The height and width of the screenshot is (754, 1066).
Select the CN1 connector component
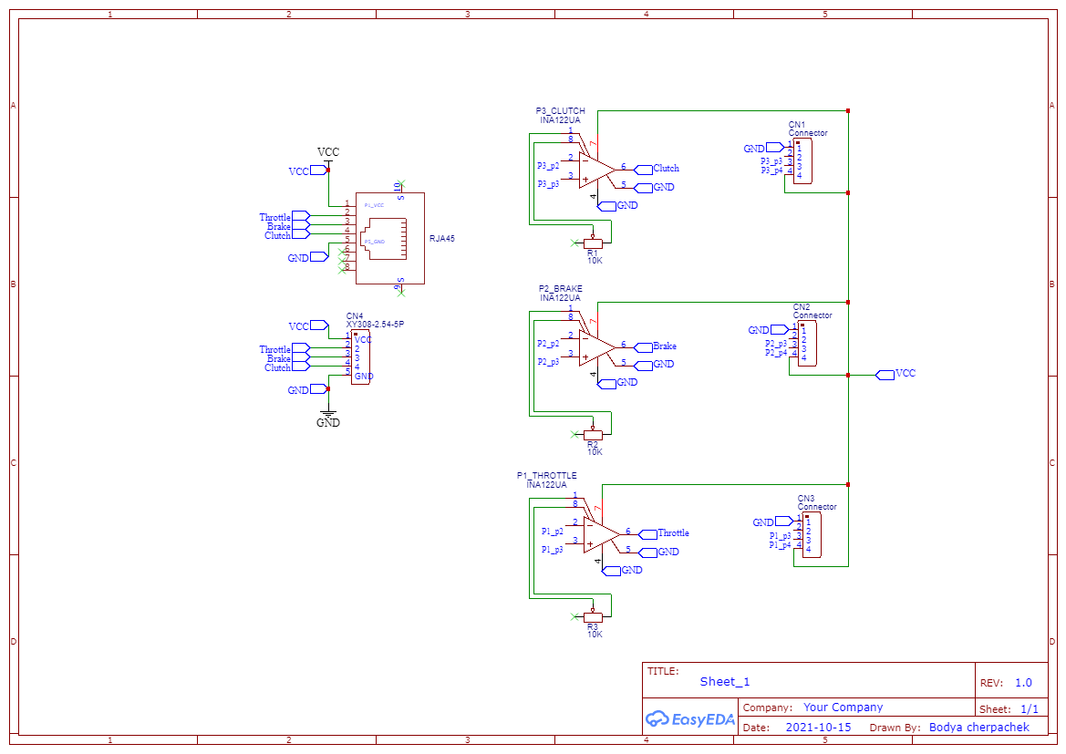[x=802, y=161]
